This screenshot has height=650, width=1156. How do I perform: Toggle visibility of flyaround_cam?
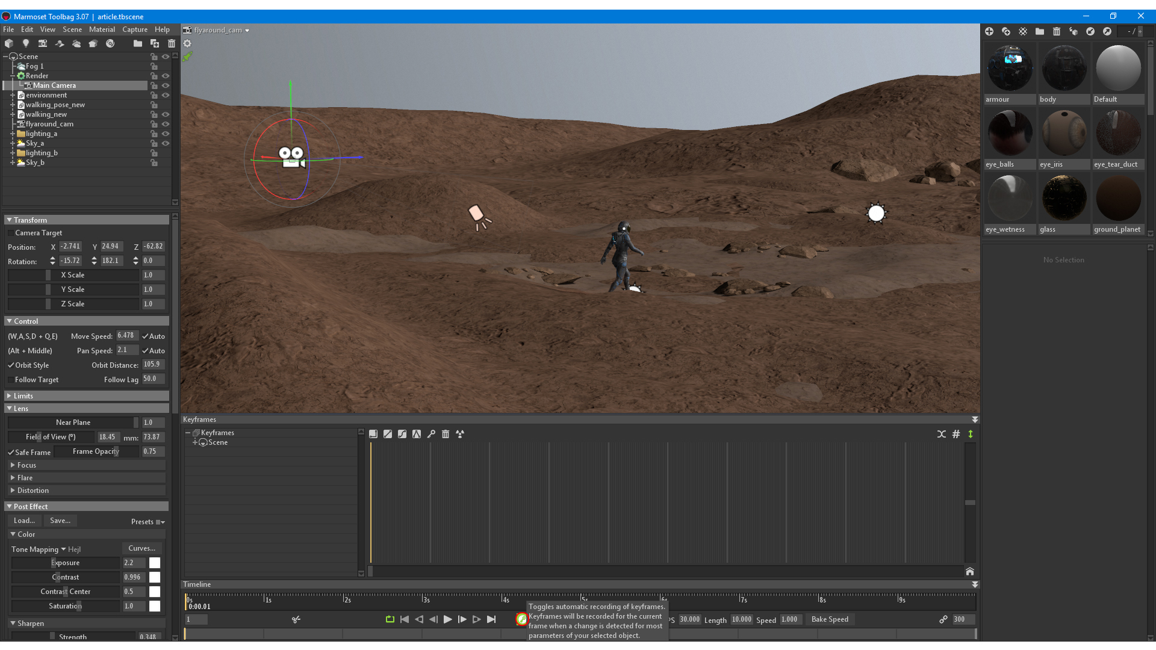(166, 124)
